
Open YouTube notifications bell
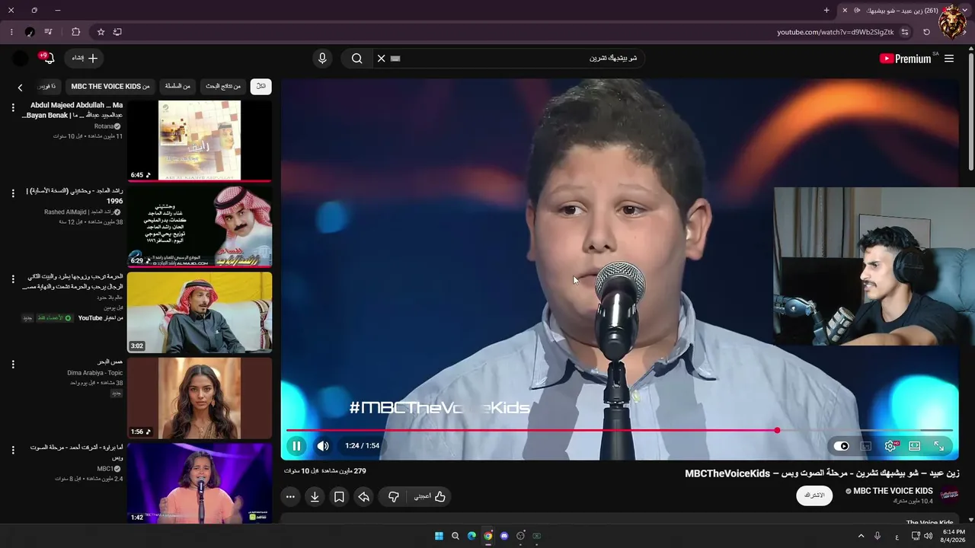pos(48,58)
